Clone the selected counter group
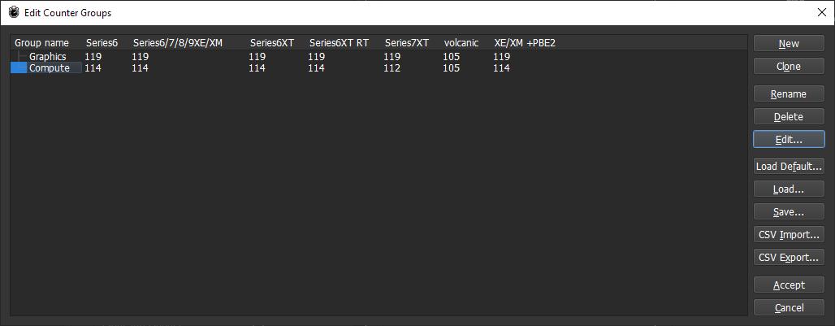 (789, 67)
